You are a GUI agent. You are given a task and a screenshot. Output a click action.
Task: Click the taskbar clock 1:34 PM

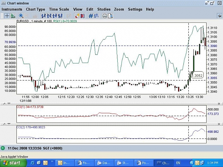213,163
